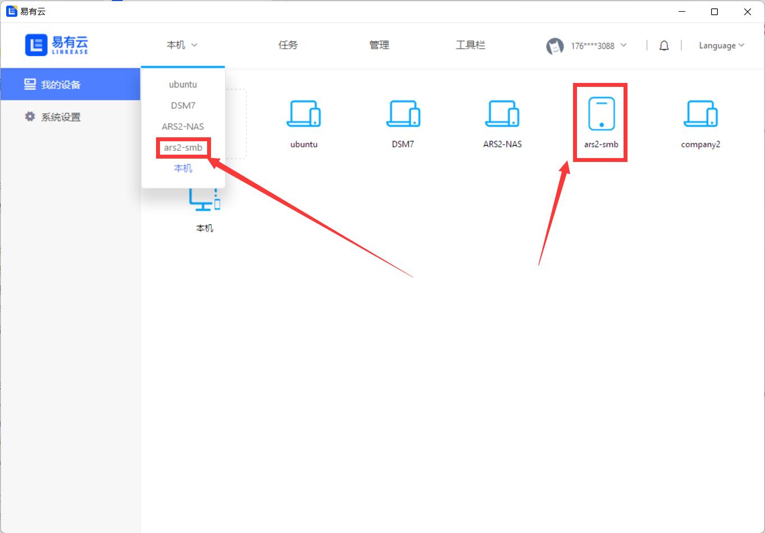Viewport: 765px width, 533px height.
Task: Select ars2-smb in the dropdown list
Action: (x=183, y=148)
